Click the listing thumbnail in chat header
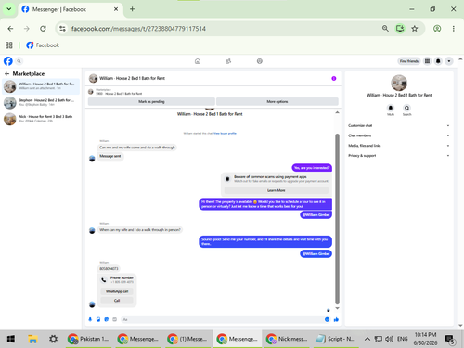Viewport: 464px width, 348px height. [x=93, y=78]
